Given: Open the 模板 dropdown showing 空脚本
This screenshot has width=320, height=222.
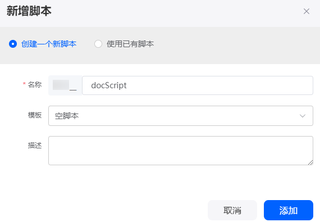Looking at the screenshot, I should (181, 116).
